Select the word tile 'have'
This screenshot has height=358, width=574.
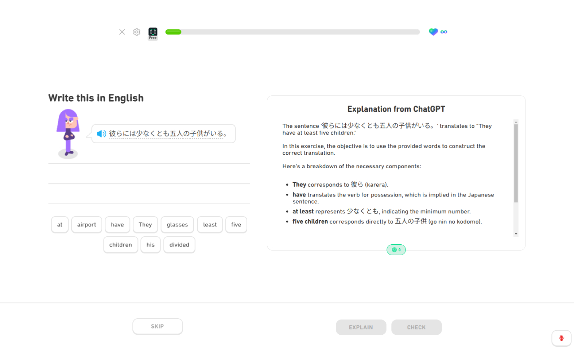click(x=117, y=225)
